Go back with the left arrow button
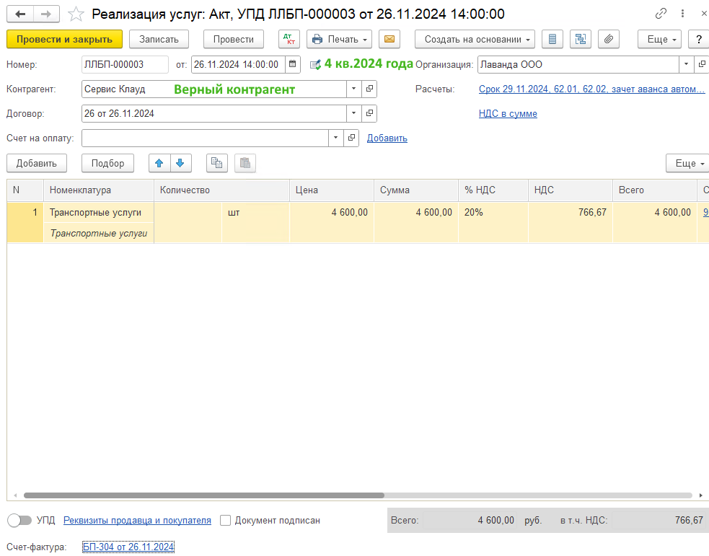Image resolution: width=709 pixels, height=556 pixels. click(20, 14)
